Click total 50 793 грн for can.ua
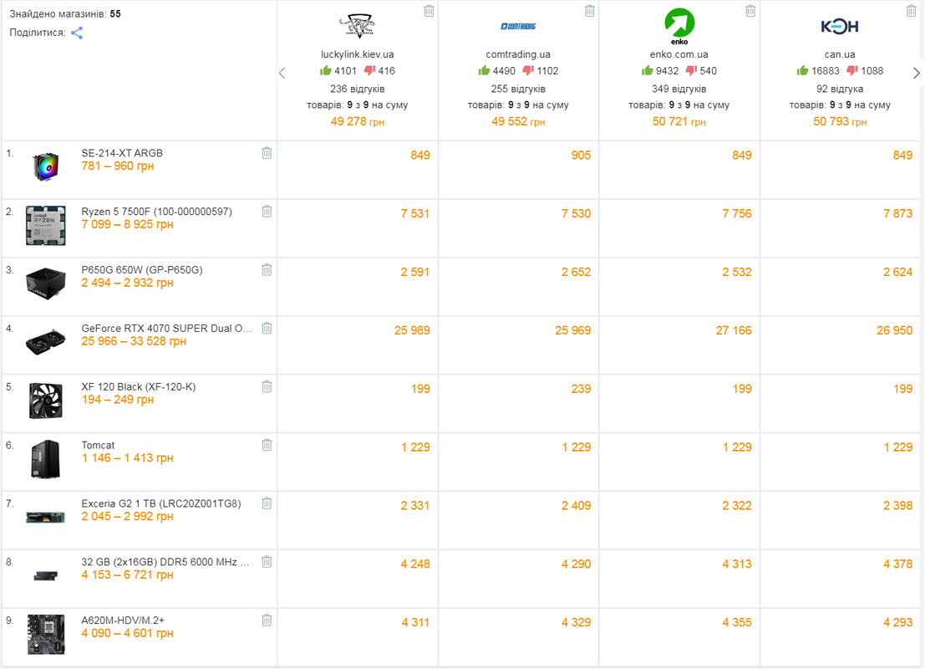This screenshot has width=925, height=669. click(x=840, y=121)
